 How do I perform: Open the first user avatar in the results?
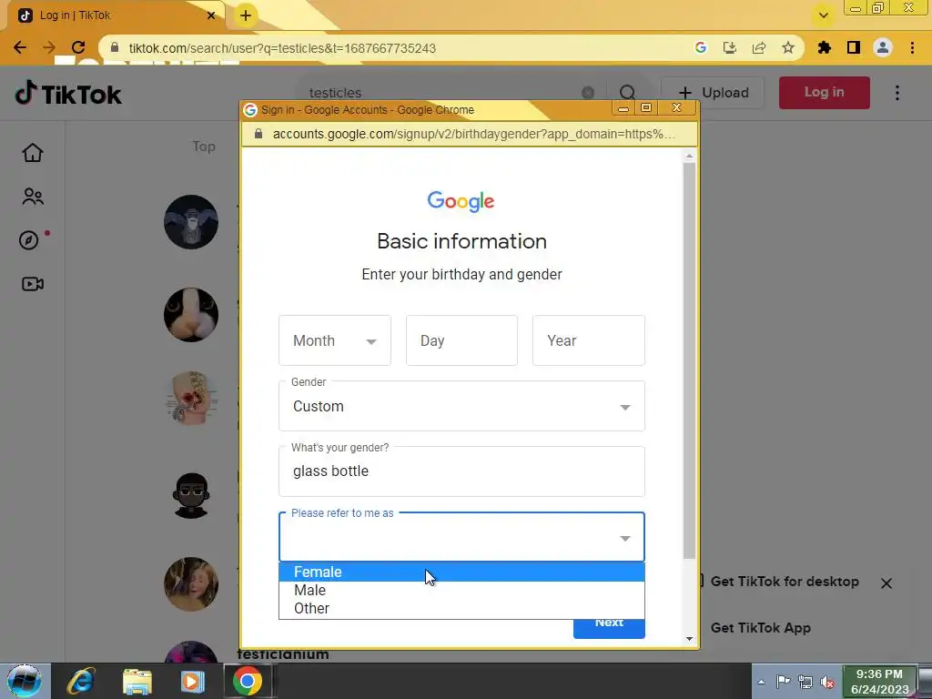point(191,222)
